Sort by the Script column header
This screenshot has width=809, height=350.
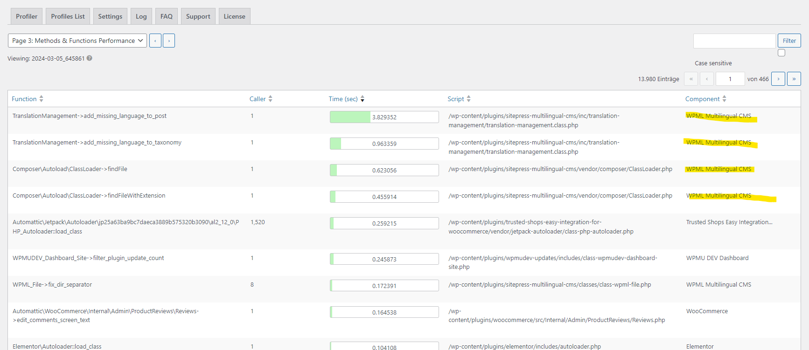(456, 99)
